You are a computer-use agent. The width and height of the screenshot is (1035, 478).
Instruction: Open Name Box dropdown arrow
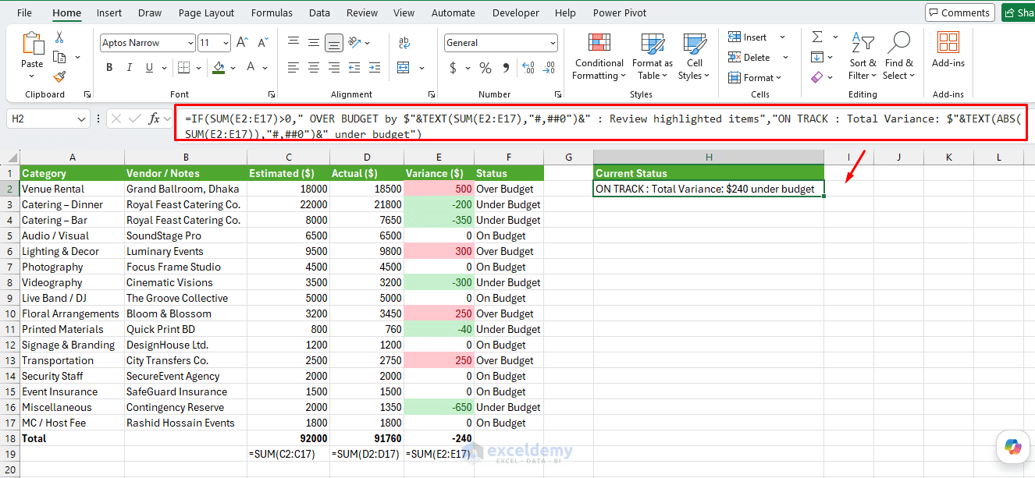tap(83, 119)
